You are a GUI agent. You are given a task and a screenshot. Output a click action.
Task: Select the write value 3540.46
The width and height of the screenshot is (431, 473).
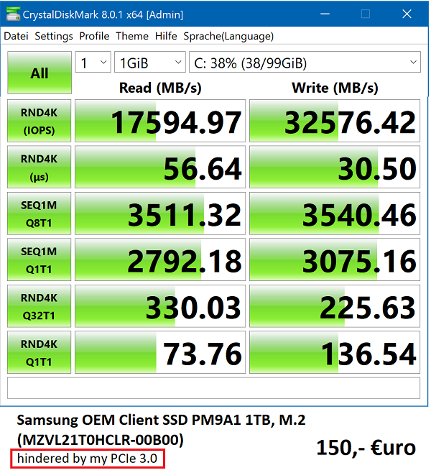[x=335, y=213]
